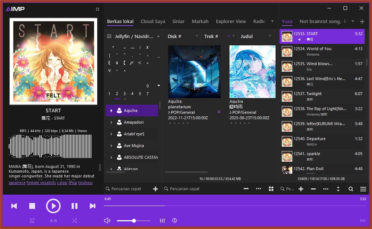Screen dimensions: 372x229
Task: Switch to Berkas lokal tab
Action: 120,21
